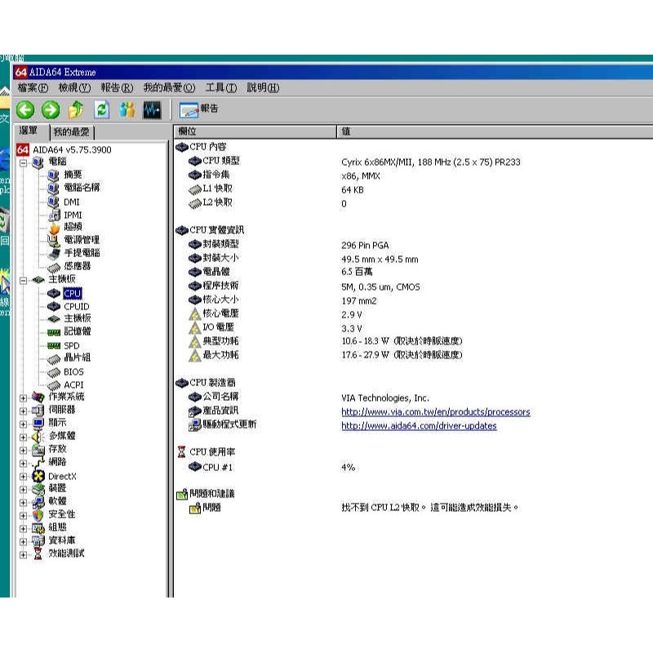Select the IPMI tree item icon
Viewport: 653px width, 653px height.
point(54,215)
